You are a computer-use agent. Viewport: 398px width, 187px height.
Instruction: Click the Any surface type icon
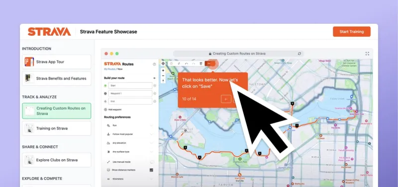click(x=108, y=152)
